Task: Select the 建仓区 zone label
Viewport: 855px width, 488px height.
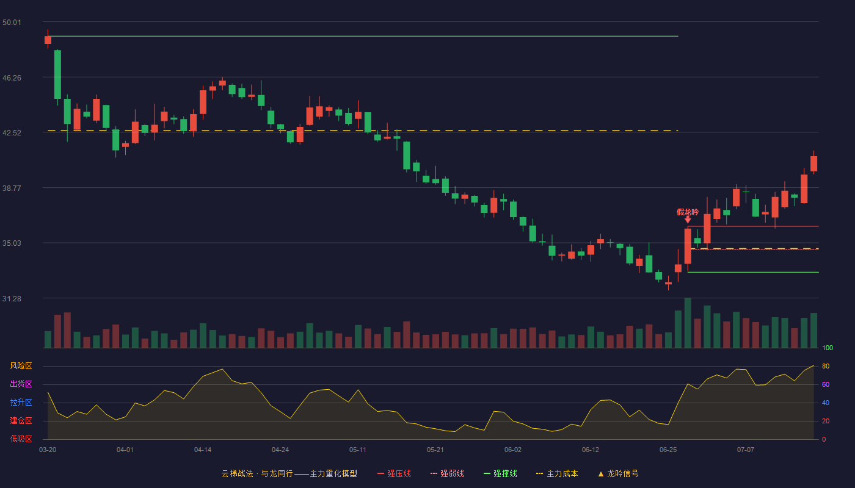Action: 21,421
